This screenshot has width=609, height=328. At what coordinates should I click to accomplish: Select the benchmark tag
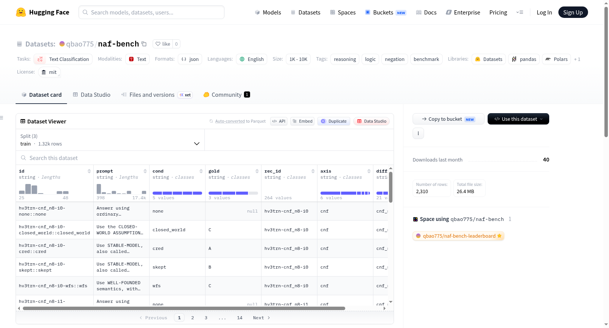pos(426,59)
